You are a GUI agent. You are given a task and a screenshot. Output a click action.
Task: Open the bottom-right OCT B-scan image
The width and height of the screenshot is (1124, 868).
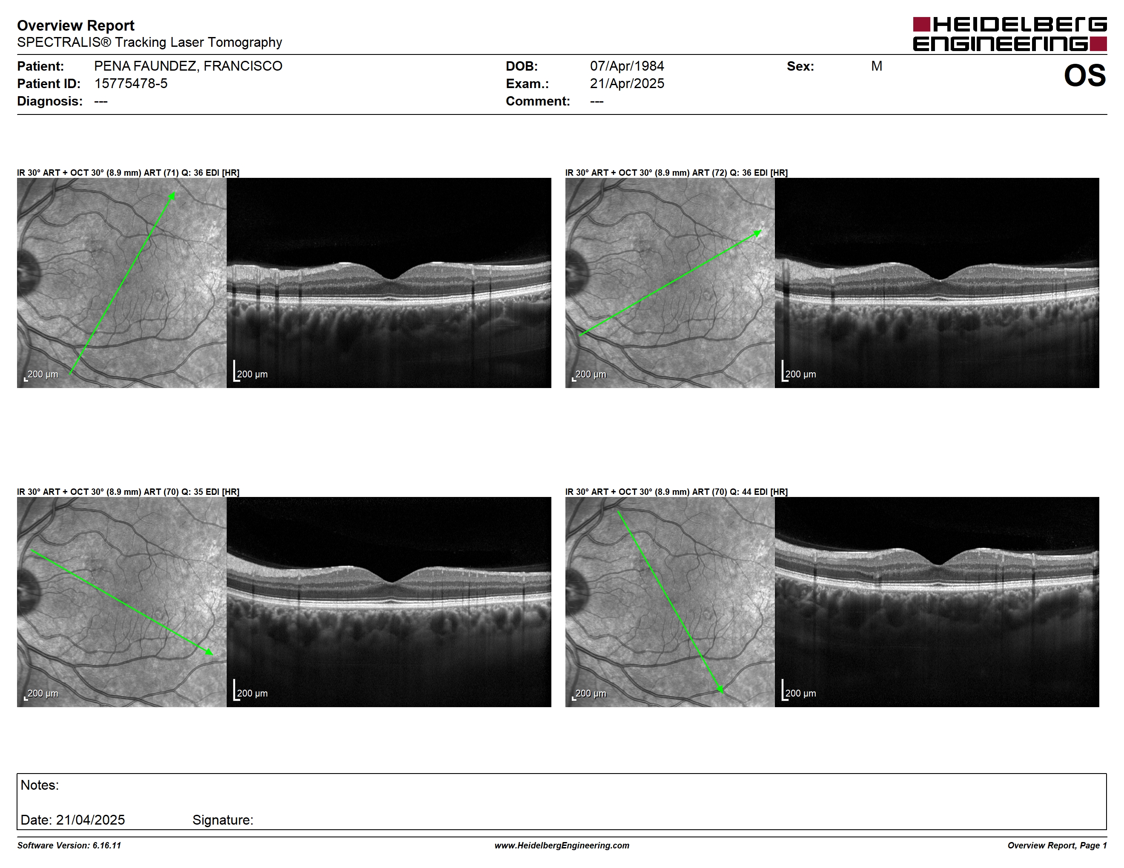(x=937, y=602)
